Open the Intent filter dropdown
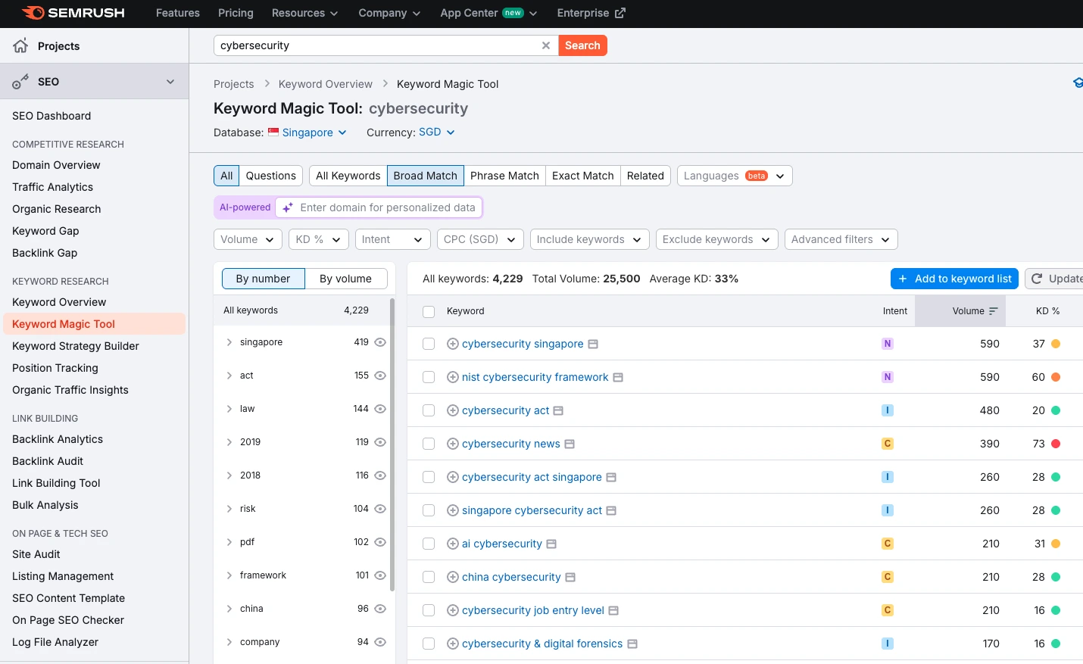 (x=392, y=239)
